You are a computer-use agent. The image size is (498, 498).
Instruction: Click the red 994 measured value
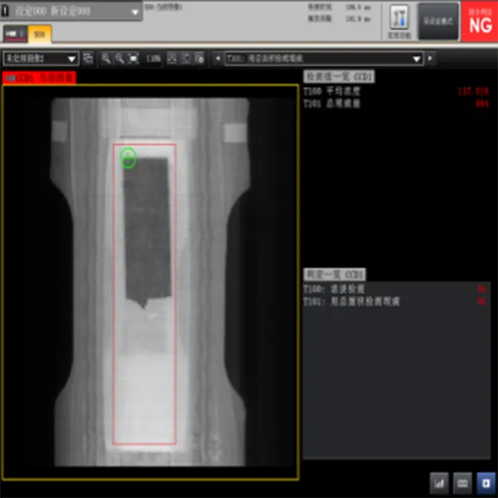481,104
